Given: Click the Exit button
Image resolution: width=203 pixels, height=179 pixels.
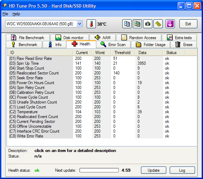Looking at the screenshot, I should coord(188,24).
